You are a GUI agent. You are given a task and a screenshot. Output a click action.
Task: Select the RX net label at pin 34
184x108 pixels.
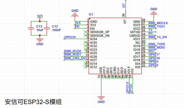point(151,33)
